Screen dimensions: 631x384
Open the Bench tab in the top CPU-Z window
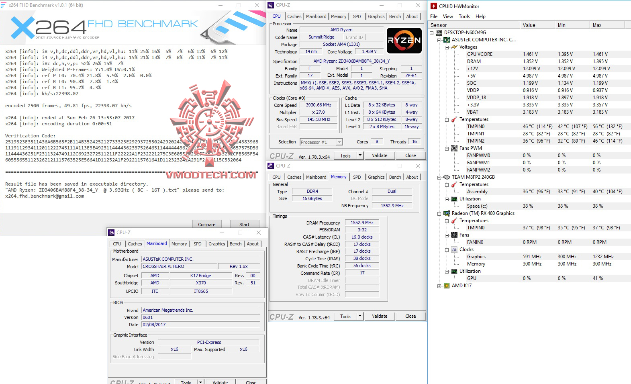coord(395,16)
